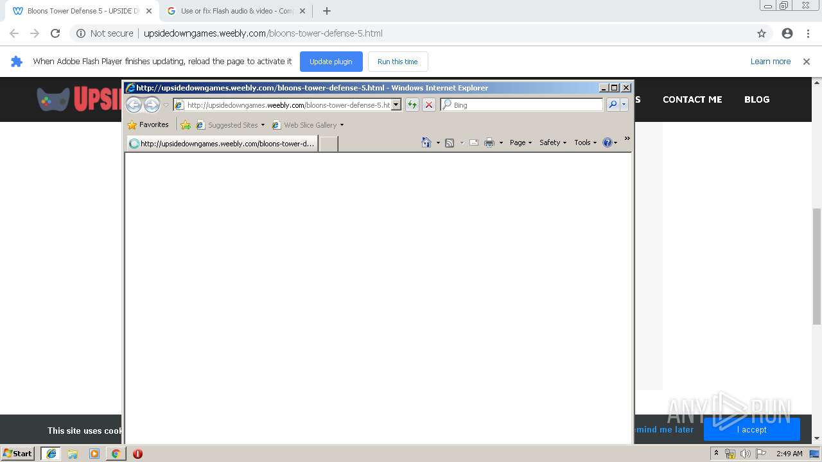822x462 pixels.
Task: Open the Windows Start menu
Action: click(x=18, y=453)
